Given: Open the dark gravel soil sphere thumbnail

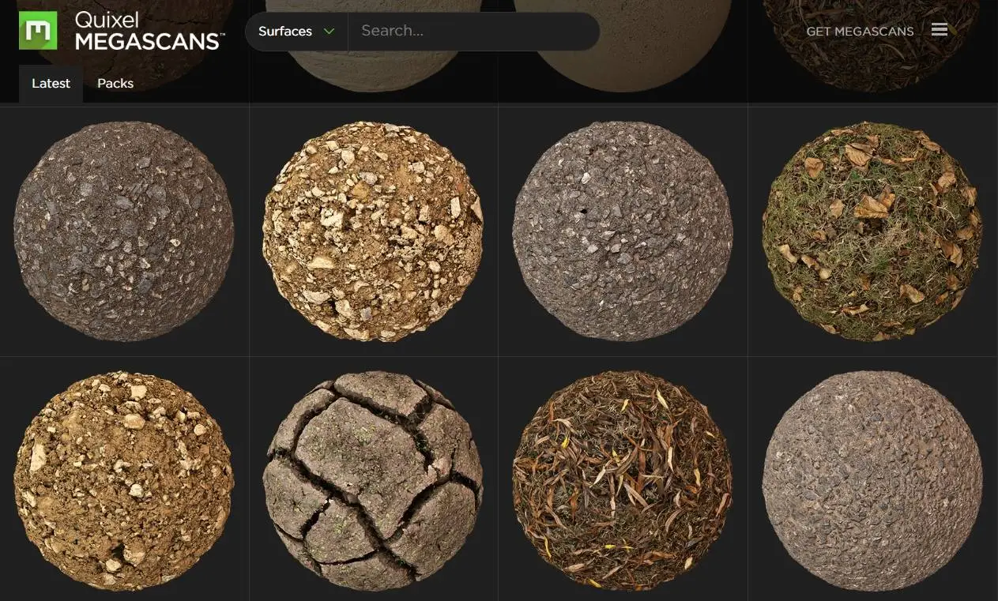Looking at the screenshot, I should click(124, 231).
